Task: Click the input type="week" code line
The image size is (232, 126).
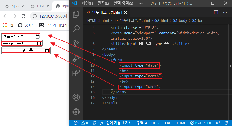Action: click(140, 87)
